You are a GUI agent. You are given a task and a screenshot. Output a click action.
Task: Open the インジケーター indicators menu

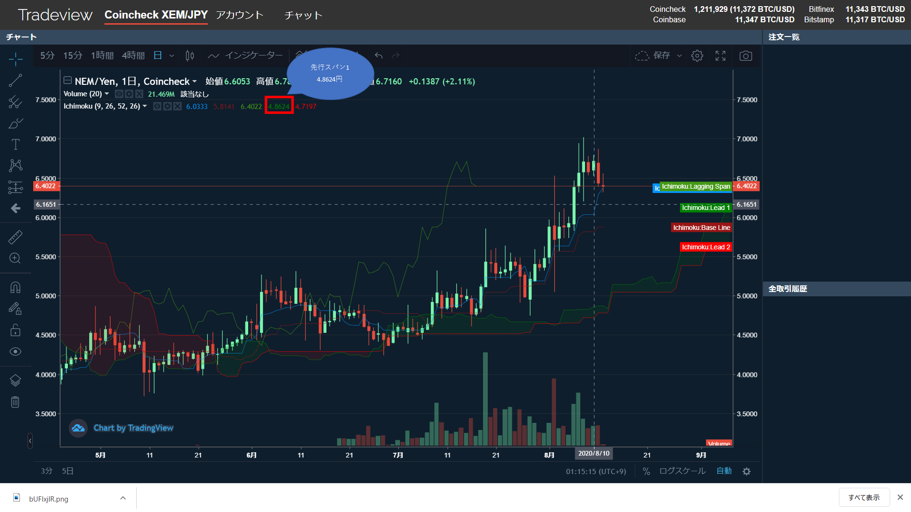[x=245, y=55]
